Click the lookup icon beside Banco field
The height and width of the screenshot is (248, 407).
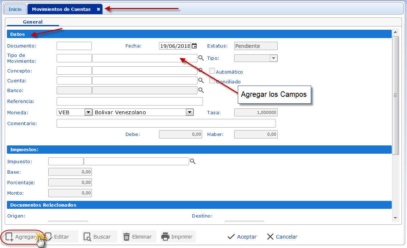tap(201, 90)
